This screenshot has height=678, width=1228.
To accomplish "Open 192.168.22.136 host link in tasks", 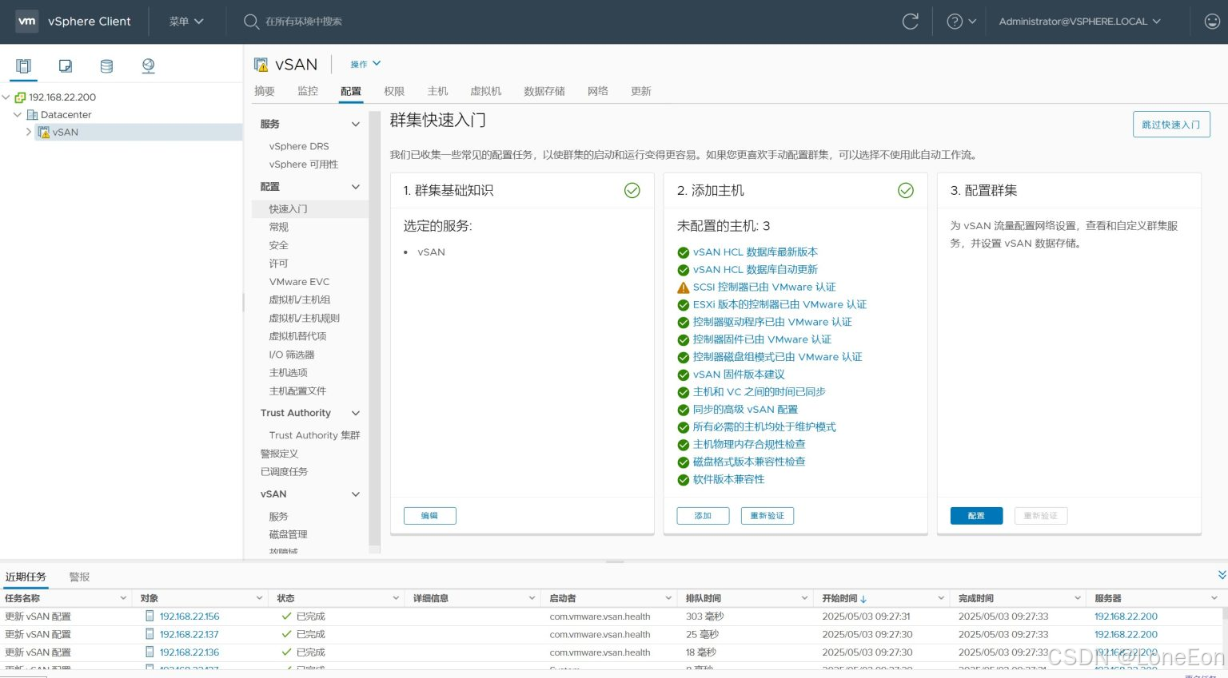I will coord(189,652).
